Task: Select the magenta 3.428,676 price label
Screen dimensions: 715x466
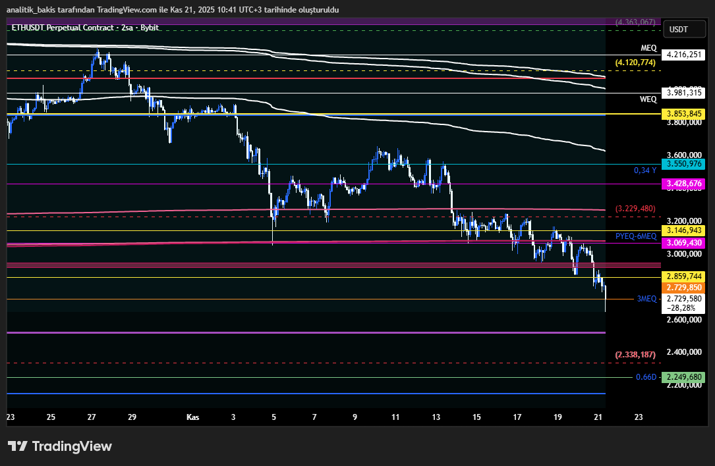Action: pos(683,184)
